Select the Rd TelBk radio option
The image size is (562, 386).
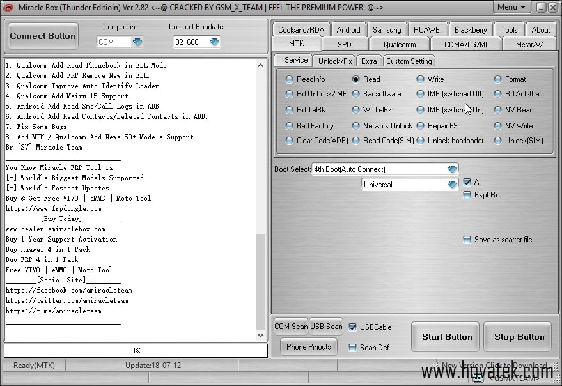[289, 110]
